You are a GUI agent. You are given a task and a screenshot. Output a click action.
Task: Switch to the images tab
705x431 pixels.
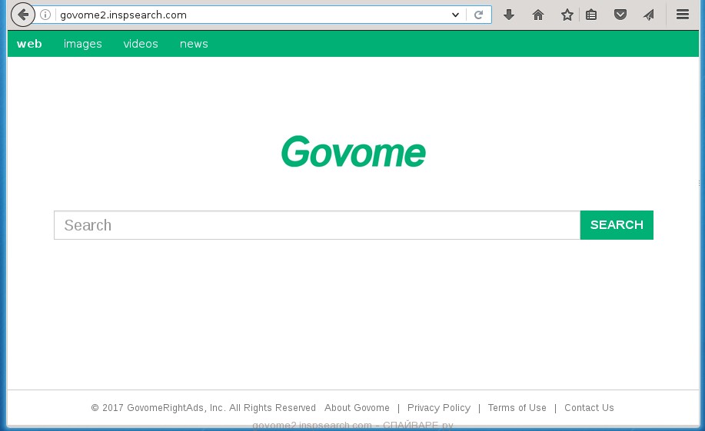pos(83,44)
